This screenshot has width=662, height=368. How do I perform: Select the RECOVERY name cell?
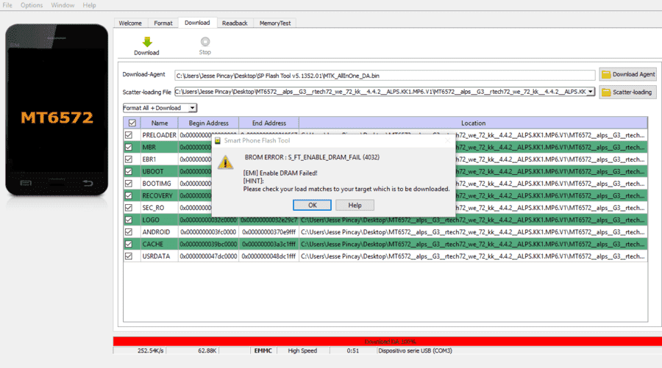point(159,195)
